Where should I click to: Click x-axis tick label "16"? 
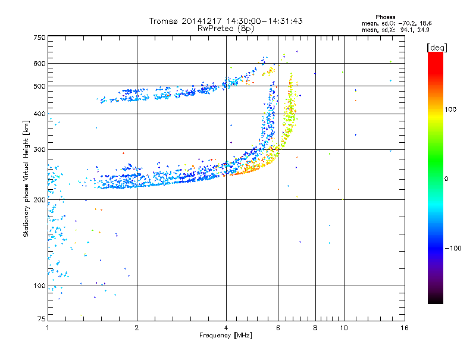405,328
